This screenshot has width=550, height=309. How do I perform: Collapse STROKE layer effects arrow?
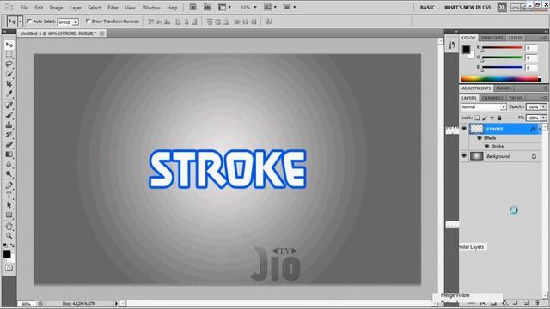(540, 129)
